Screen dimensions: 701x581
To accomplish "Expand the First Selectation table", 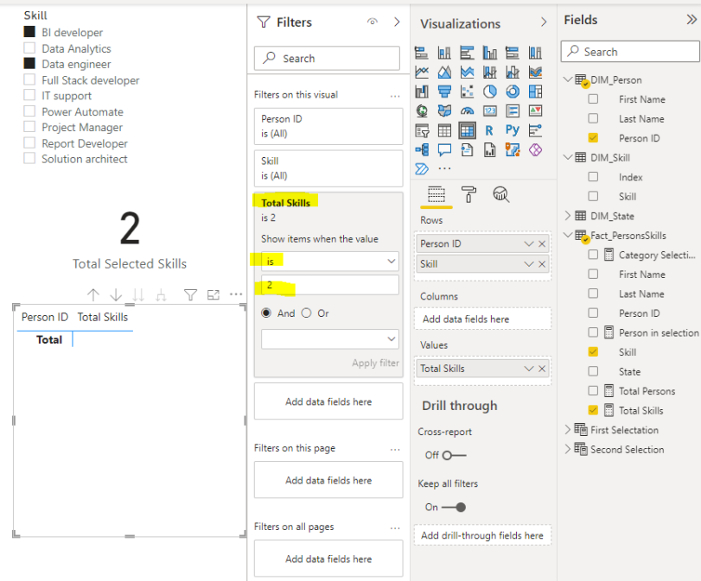I will click(568, 430).
